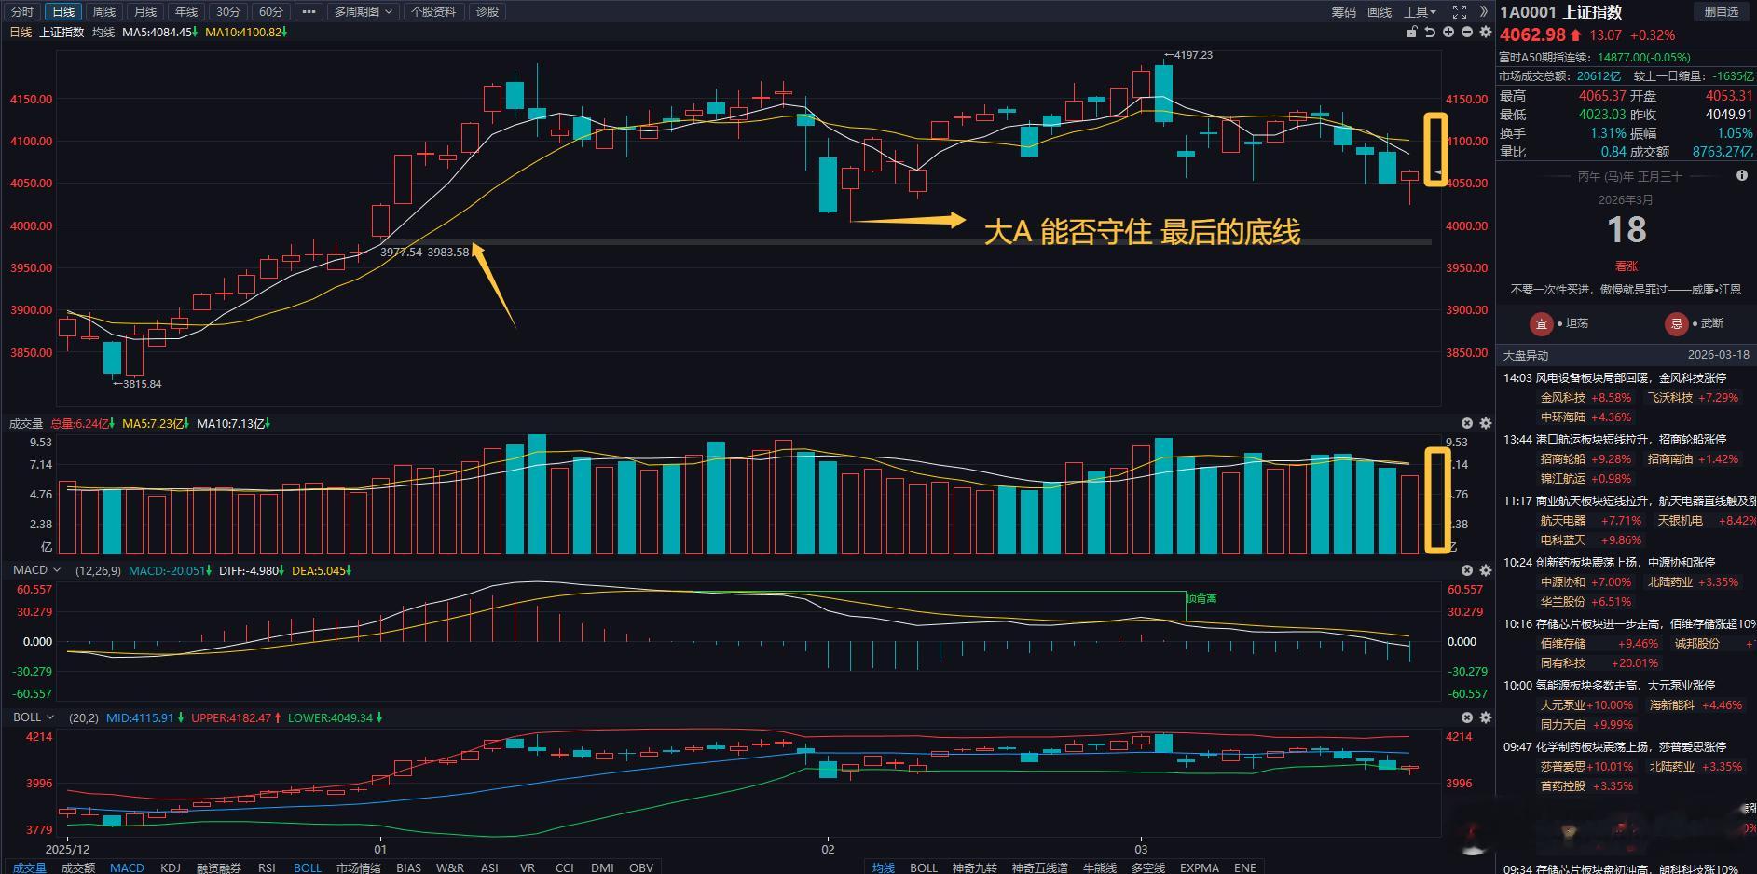Switch to 周线 weekly period
This screenshot has width=1757, height=874.
(104, 12)
